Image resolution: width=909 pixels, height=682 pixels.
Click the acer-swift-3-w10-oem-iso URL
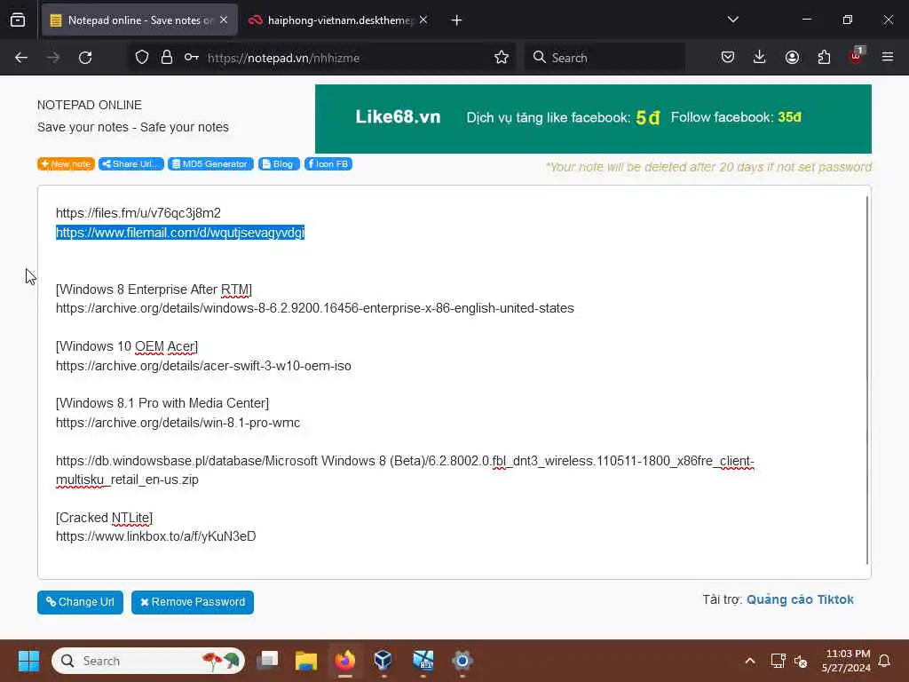203,366
